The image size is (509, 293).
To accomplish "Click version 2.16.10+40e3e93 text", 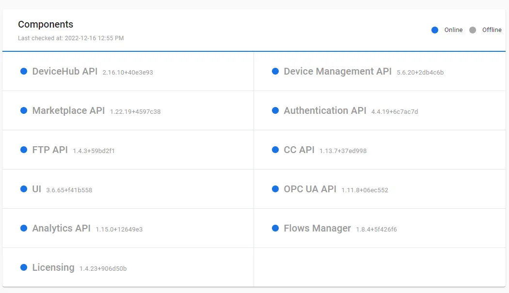I will coord(127,73).
